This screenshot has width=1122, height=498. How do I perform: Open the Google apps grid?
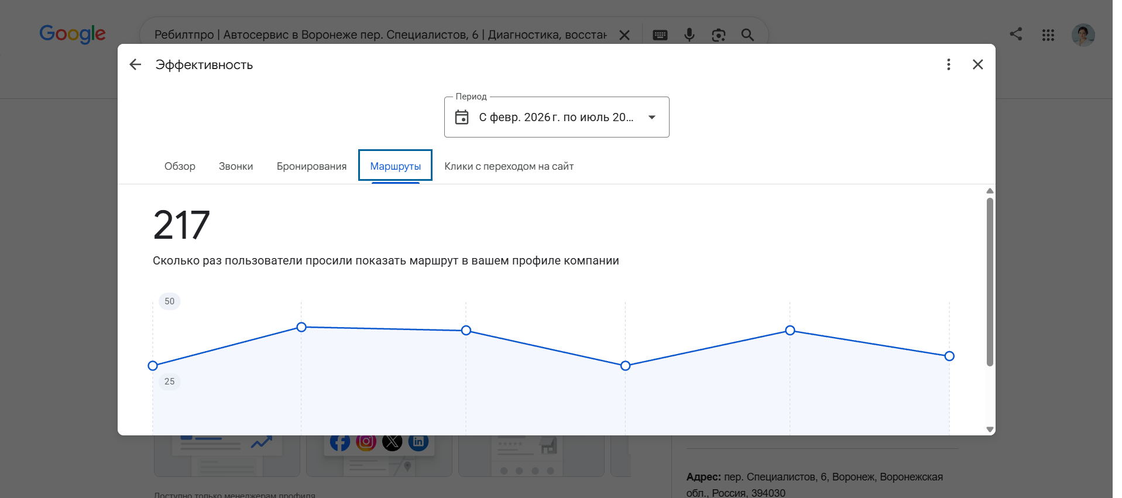(x=1048, y=35)
